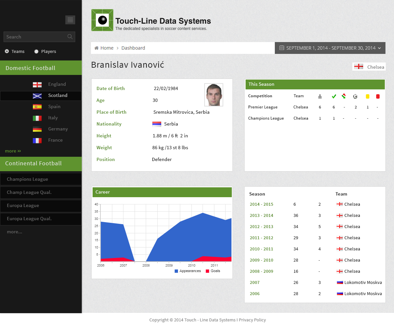
Task: Click the Career panel header
Action: click(x=162, y=192)
